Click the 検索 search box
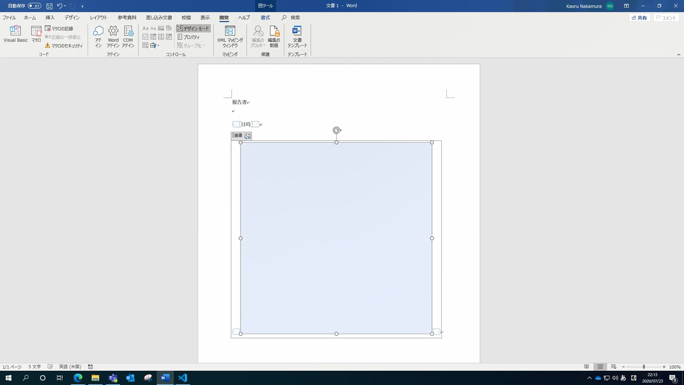 (x=291, y=18)
